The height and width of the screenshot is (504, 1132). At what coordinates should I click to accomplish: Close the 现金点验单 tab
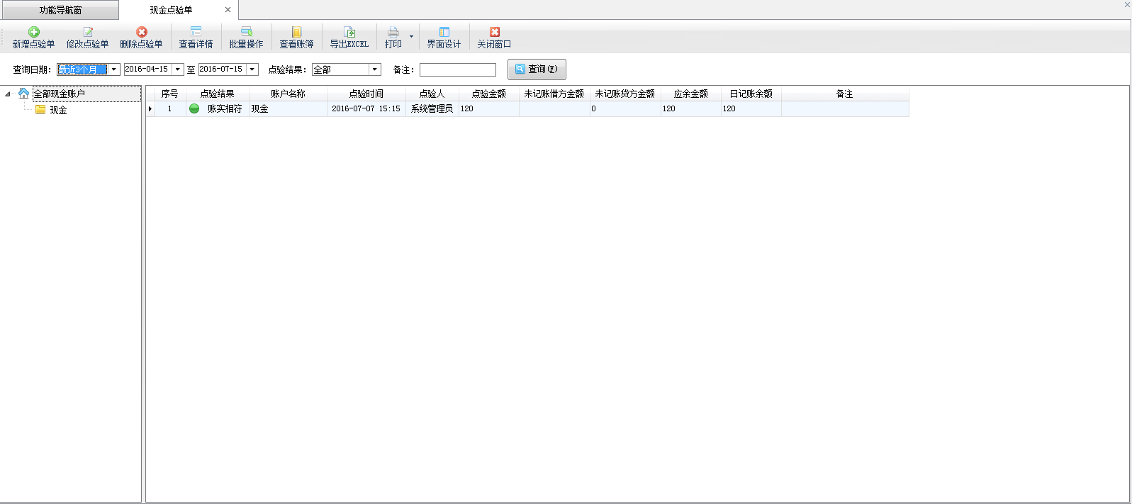point(228,10)
